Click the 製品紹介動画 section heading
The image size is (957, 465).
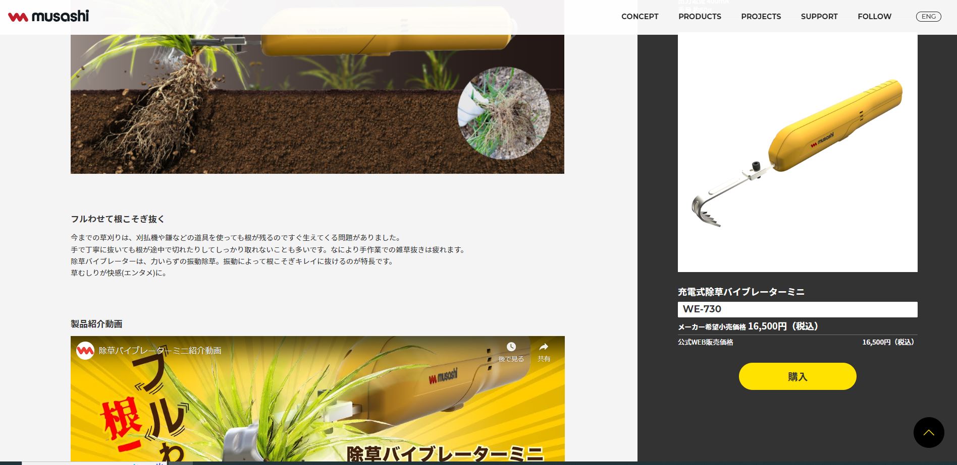pyautogui.click(x=96, y=324)
